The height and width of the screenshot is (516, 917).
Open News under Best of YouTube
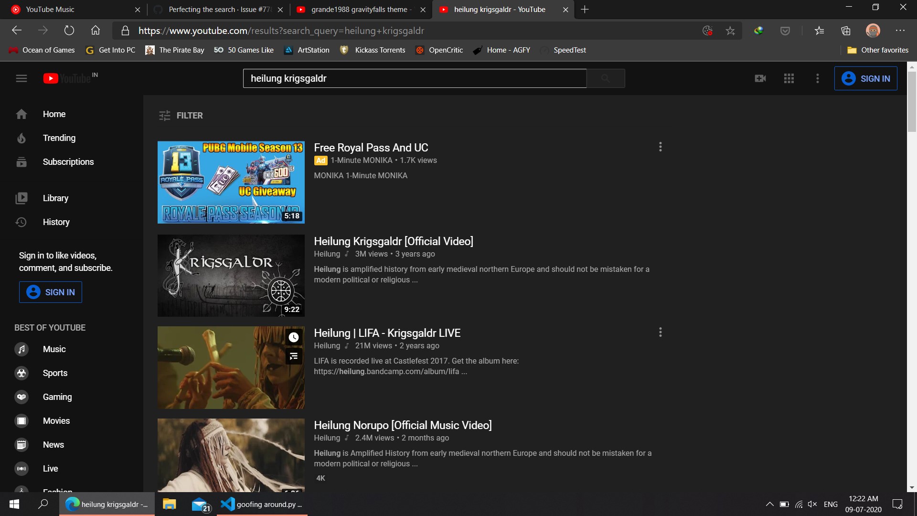tap(53, 445)
